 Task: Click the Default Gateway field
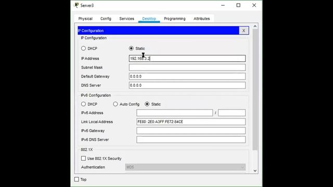tap(187, 76)
